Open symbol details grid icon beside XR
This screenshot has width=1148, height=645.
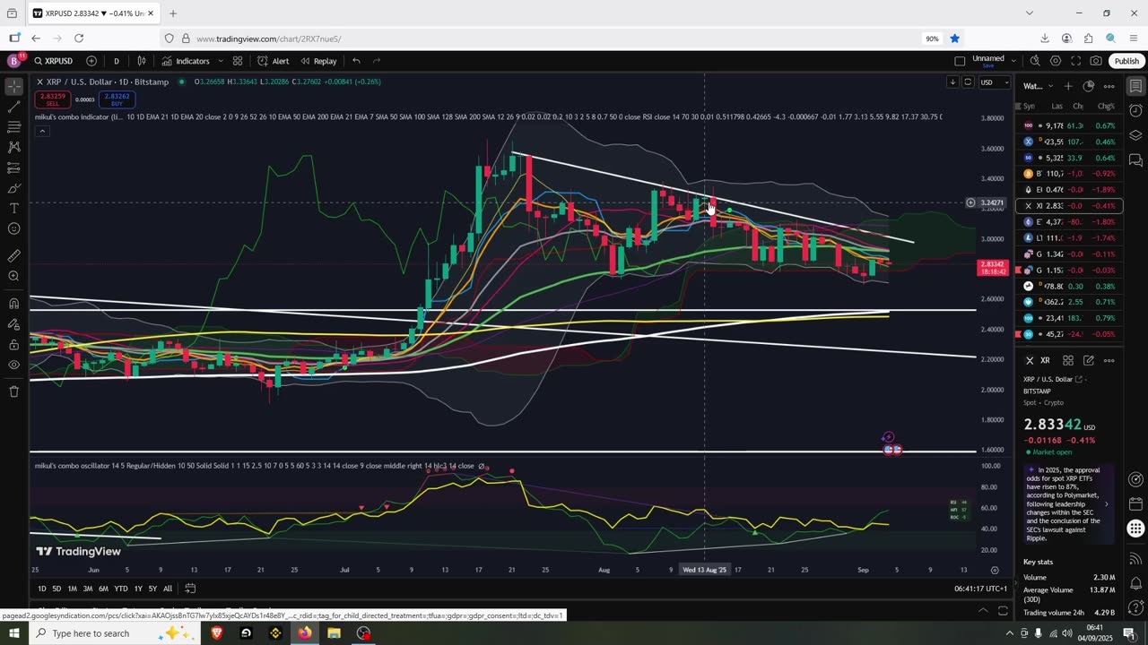click(1068, 360)
